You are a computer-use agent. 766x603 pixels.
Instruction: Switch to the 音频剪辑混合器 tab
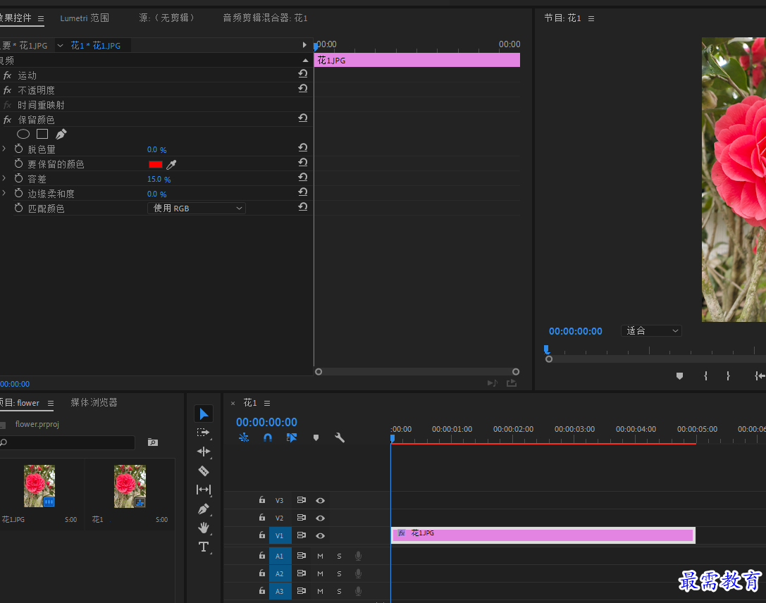pyautogui.click(x=265, y=18)
